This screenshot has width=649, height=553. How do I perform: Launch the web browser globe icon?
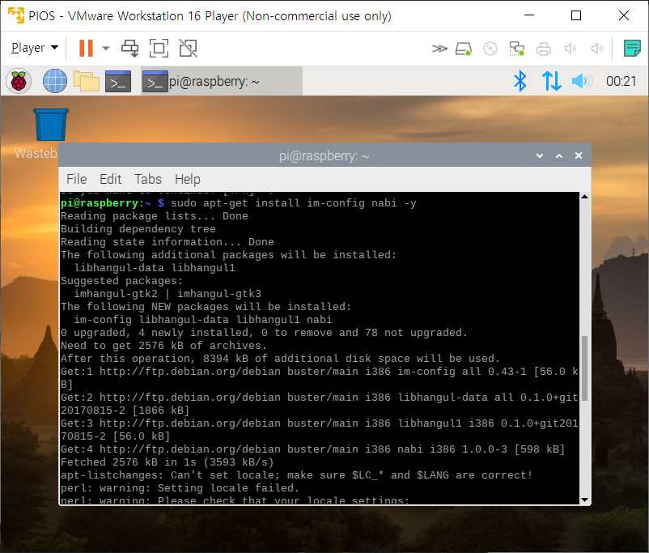pyautogui.click(x=54, y=81)
